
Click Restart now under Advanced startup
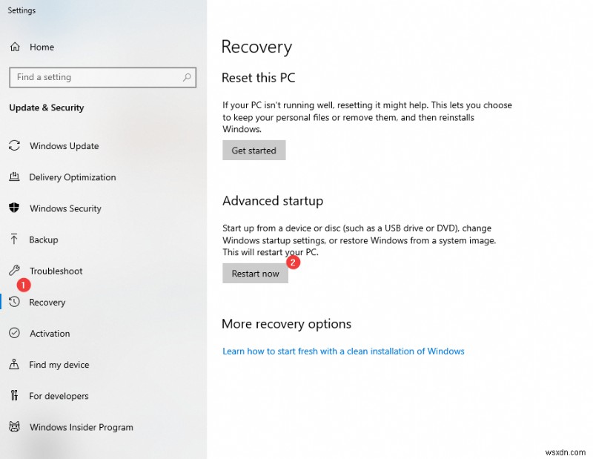[x=255, y=273]
